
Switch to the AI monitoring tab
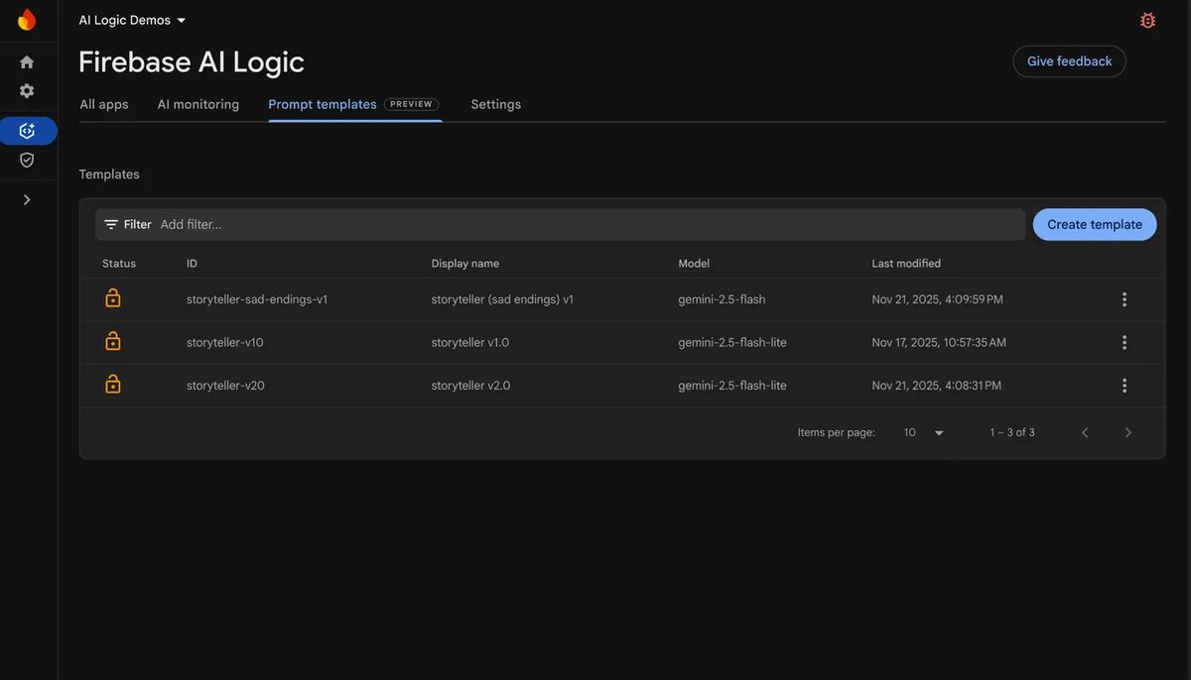198,103
